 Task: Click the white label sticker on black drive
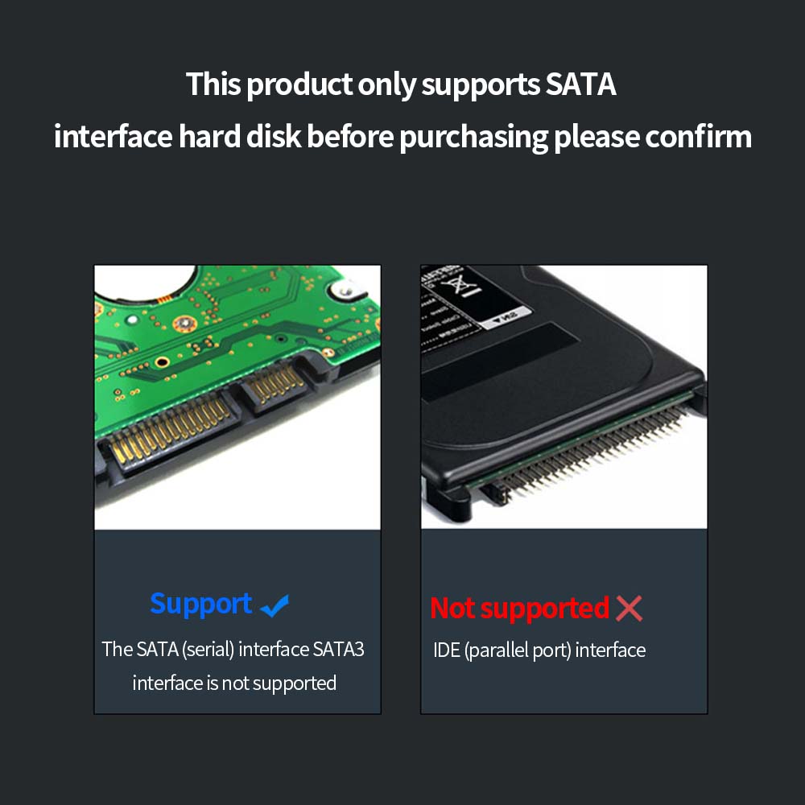[x=505, y=316]
